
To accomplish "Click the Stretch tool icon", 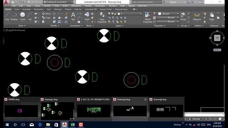I will (43, 22).
